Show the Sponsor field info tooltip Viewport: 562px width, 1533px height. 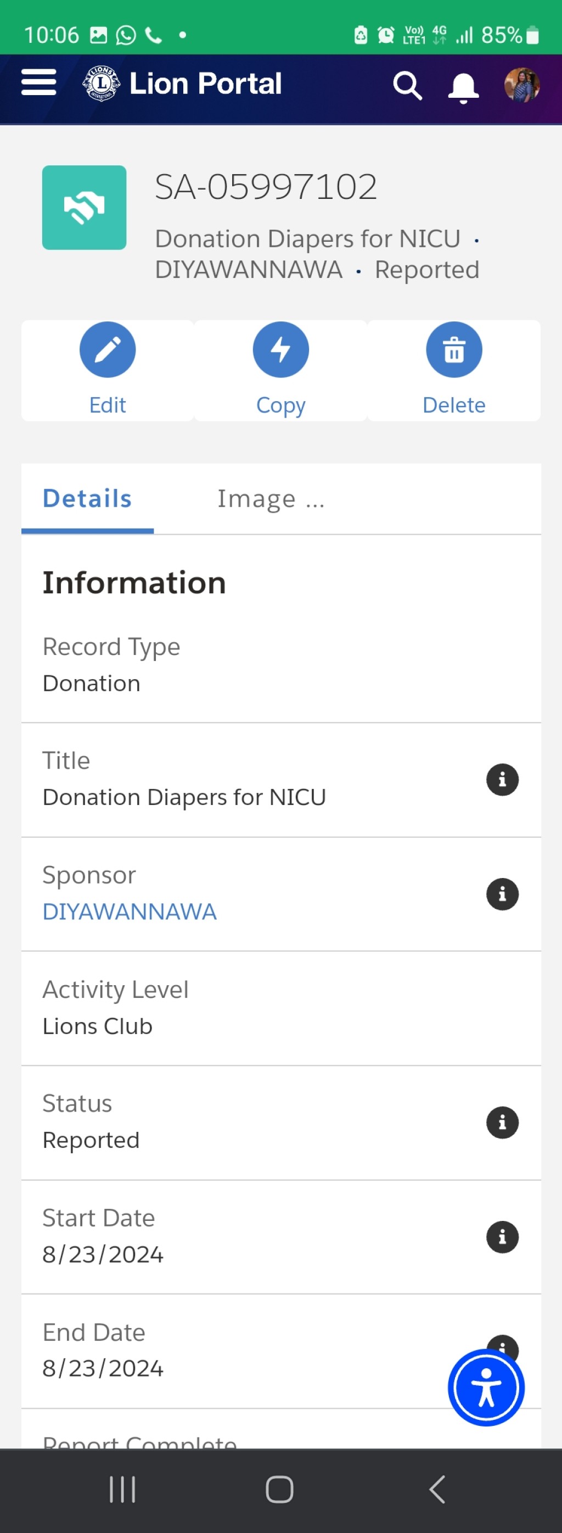[503, 894]
